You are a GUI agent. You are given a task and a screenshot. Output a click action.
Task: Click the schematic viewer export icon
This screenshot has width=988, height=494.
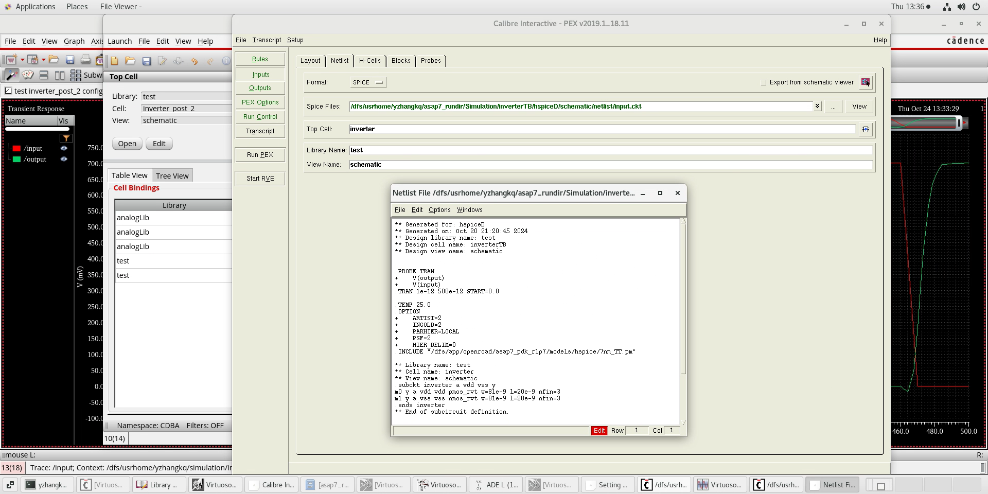[866, 82]
